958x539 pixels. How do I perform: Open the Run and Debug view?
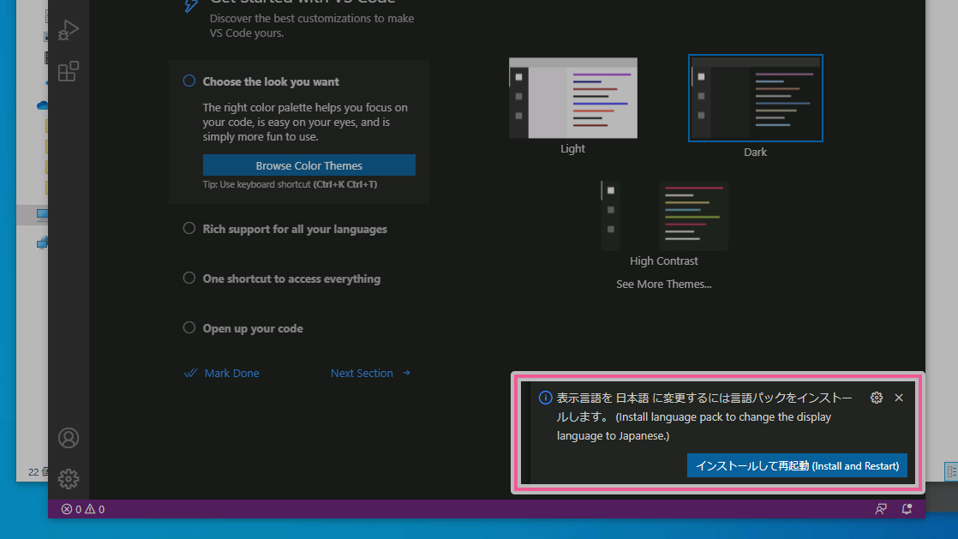[x=69, y=31]
